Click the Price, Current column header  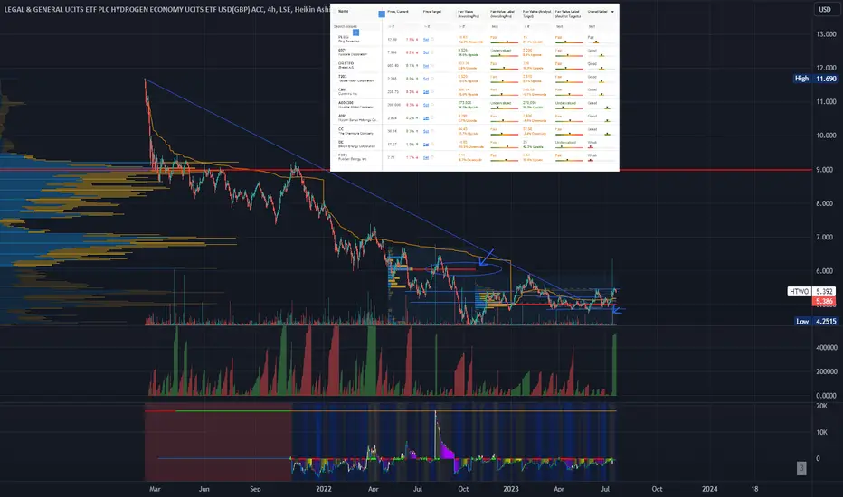[398, 11]
